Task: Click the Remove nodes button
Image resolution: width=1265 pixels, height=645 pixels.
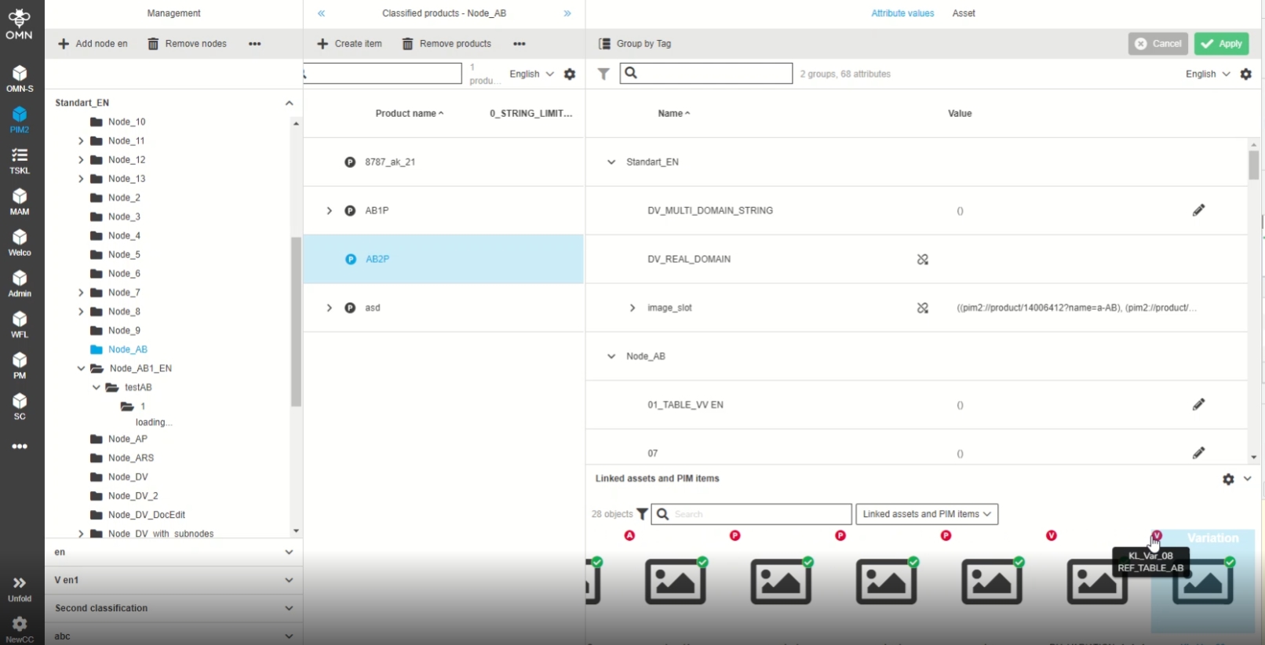Action: (188, 44)
